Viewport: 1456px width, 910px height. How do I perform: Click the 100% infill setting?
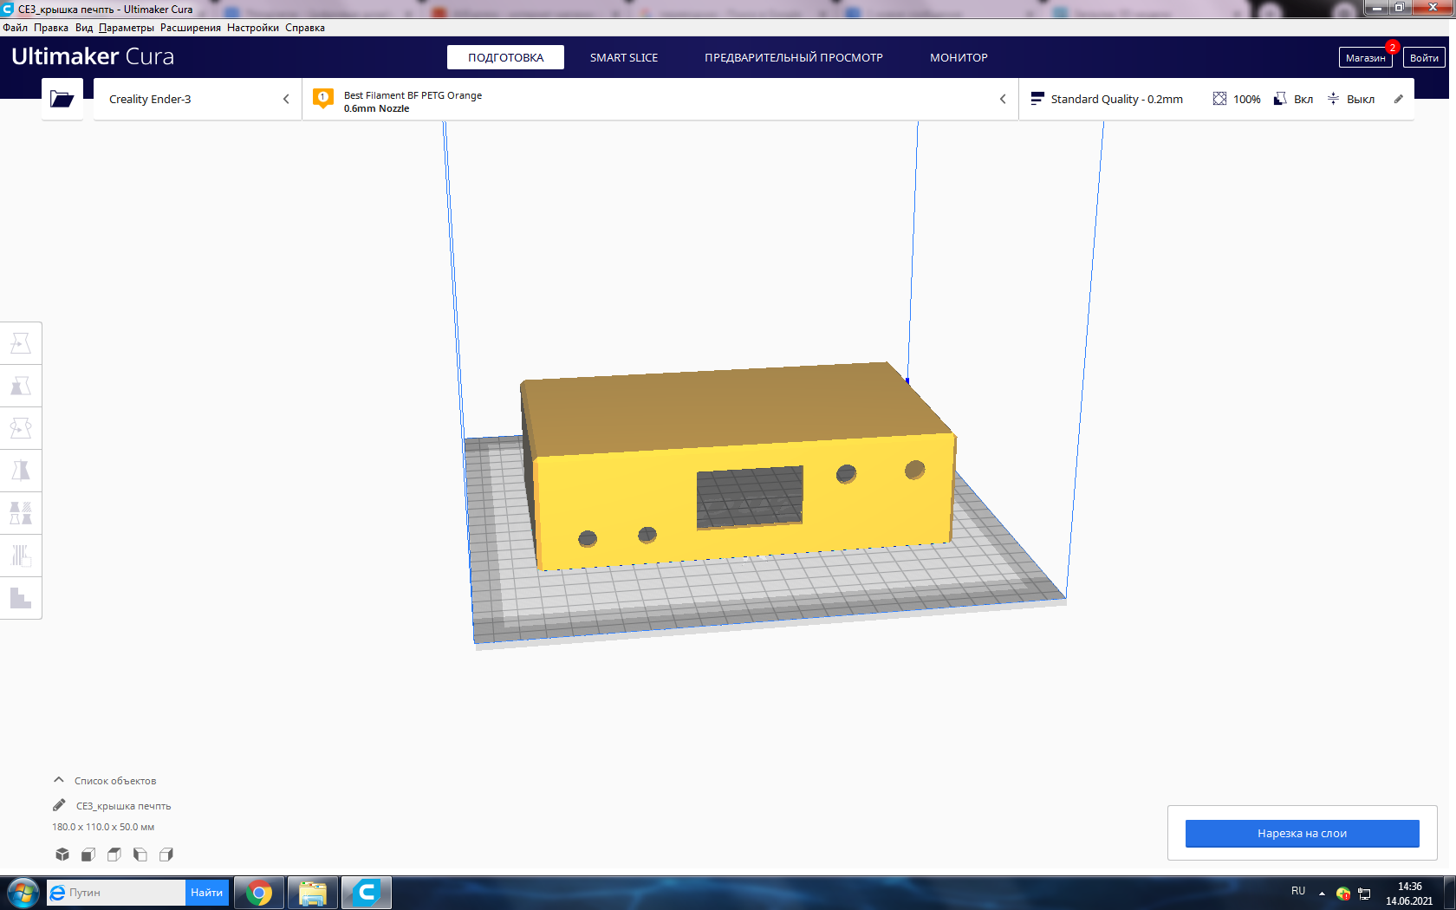click(x=1237, y=99)
